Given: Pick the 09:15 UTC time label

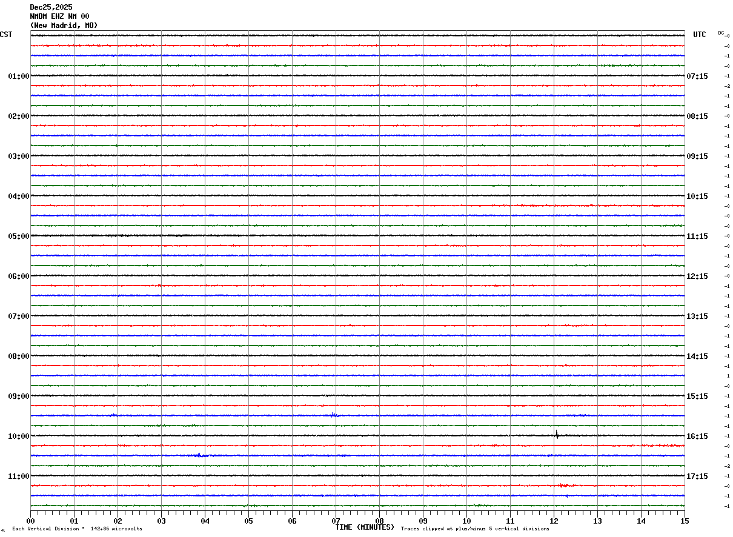Looking at the screenshot, I should 697,156.
